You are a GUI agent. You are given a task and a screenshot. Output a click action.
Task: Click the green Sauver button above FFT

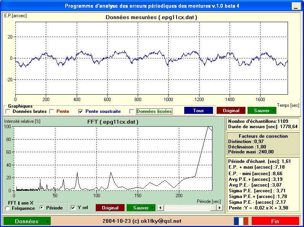262,111
